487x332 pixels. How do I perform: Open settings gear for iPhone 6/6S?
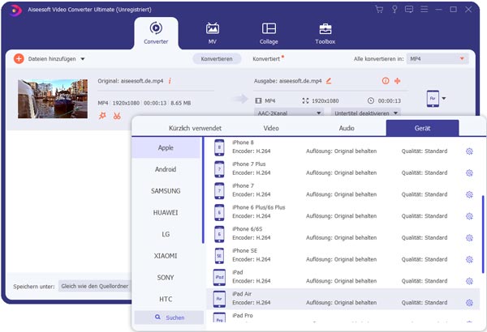coord(469,238)
